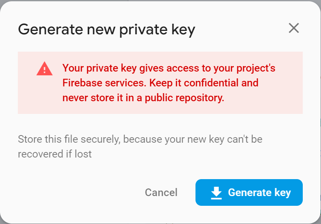Click the "recovered if lost" text line

click(55, 154)
